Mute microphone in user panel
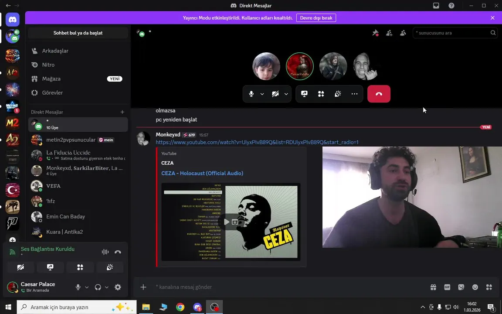 [x=78, y=287]
